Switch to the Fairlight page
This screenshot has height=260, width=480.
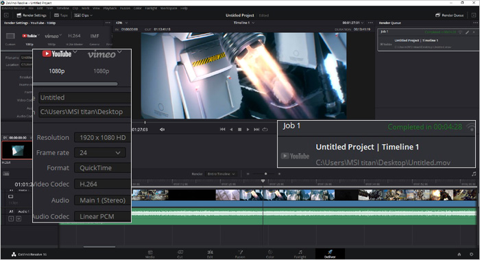[300, 255]
